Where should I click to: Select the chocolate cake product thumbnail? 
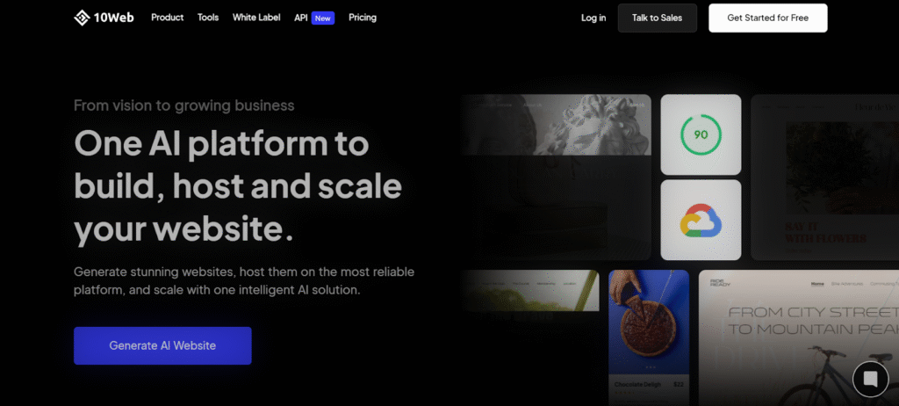click(649, 337)
